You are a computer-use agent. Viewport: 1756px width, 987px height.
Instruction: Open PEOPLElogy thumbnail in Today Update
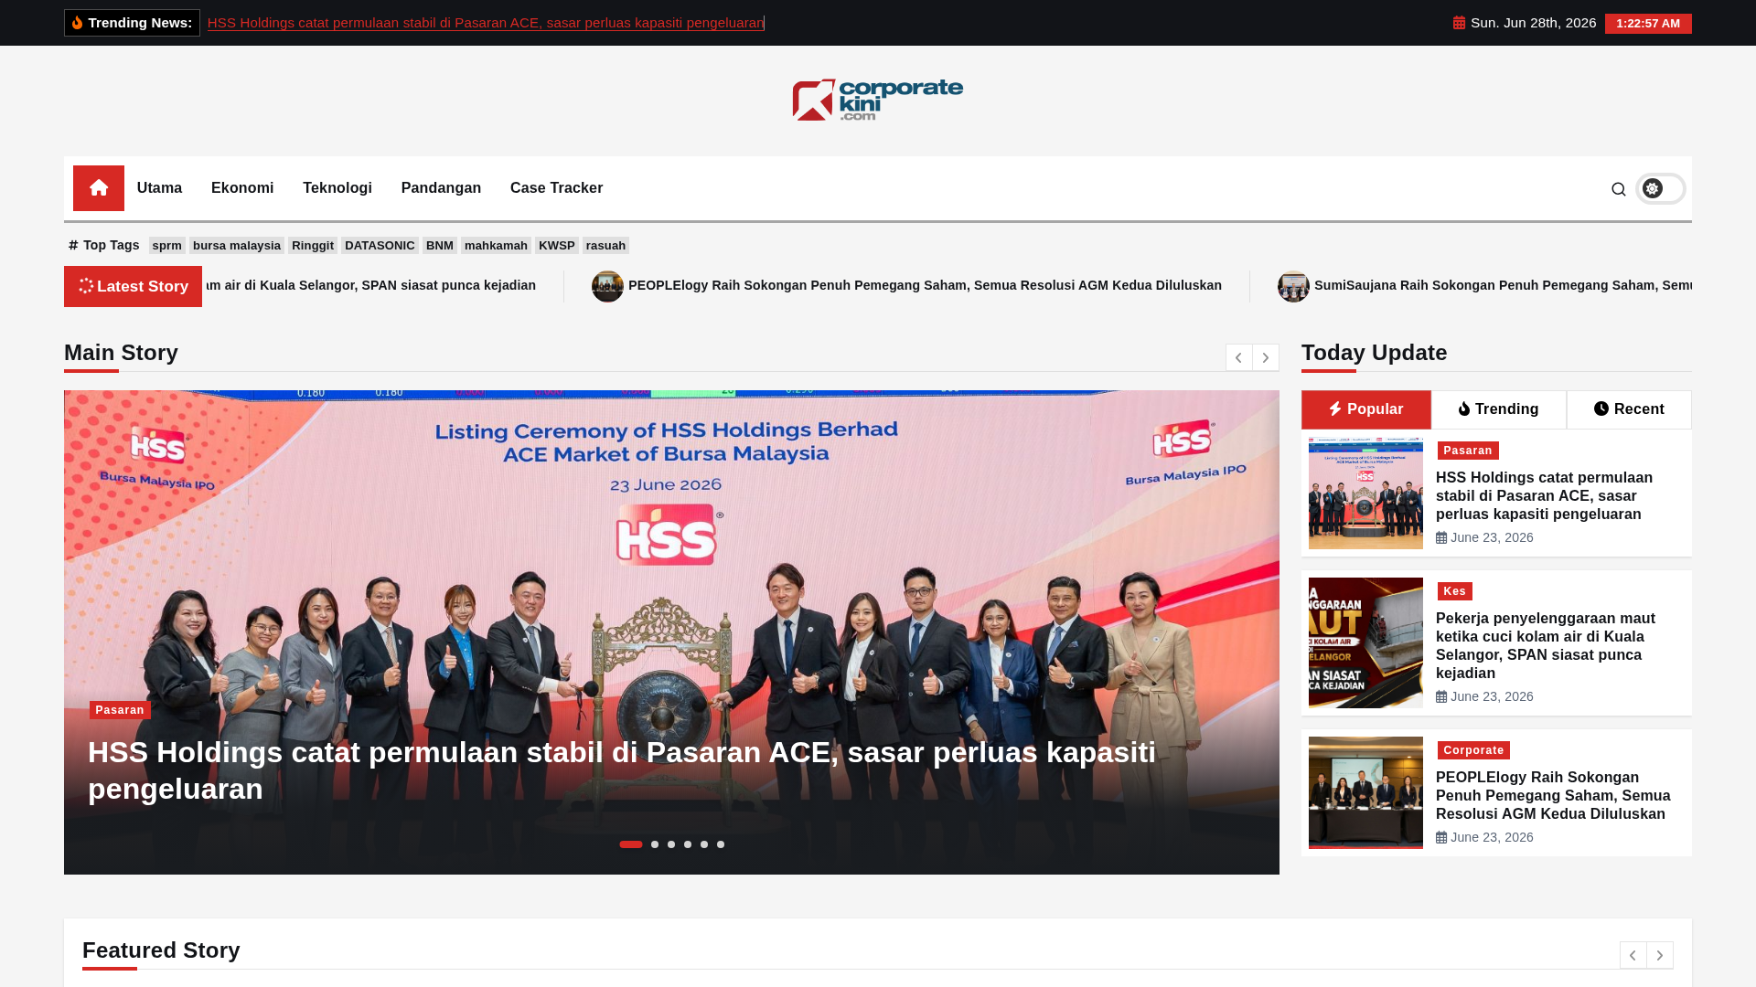click(x=1365, y=792)
